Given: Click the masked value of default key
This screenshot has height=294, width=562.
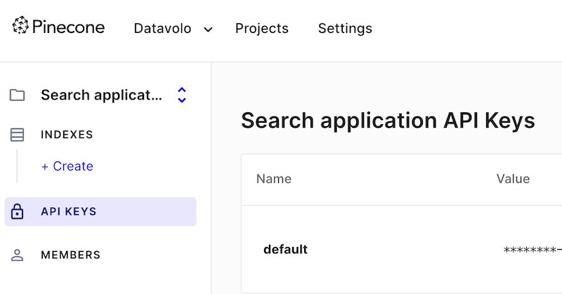Looking at the screenshot, I should coord(532,250).
